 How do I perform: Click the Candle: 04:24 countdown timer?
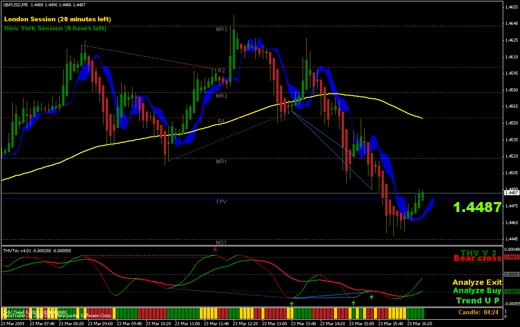pos(478,312)
